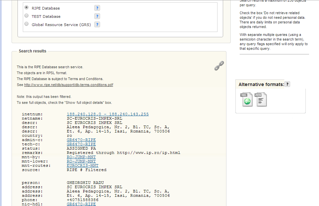Click the inetnum descr line 'SC EUROCRIS IMPEX SRL'
The height and width of the screenshot is (206, 319).
(95, 123)
